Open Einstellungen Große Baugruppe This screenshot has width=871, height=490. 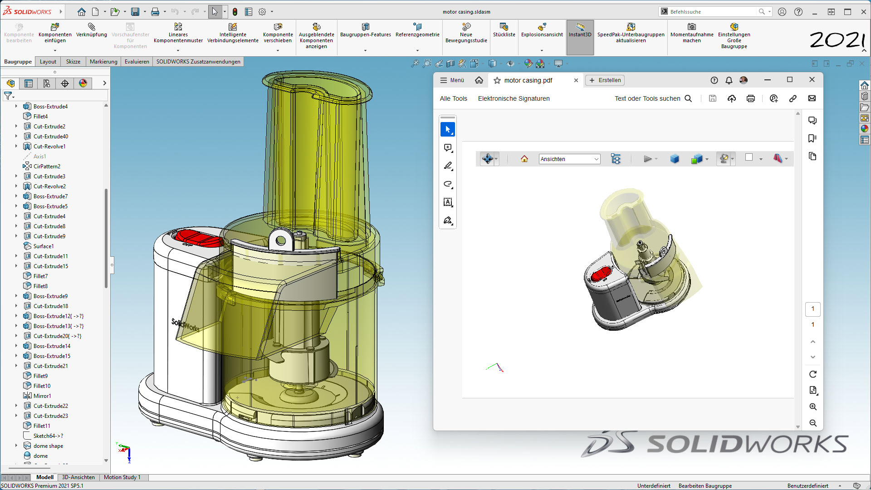pyautogui.click(x=734, y=36)
